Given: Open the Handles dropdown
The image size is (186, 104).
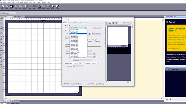Looking at the screenshot, I should 11,13.
